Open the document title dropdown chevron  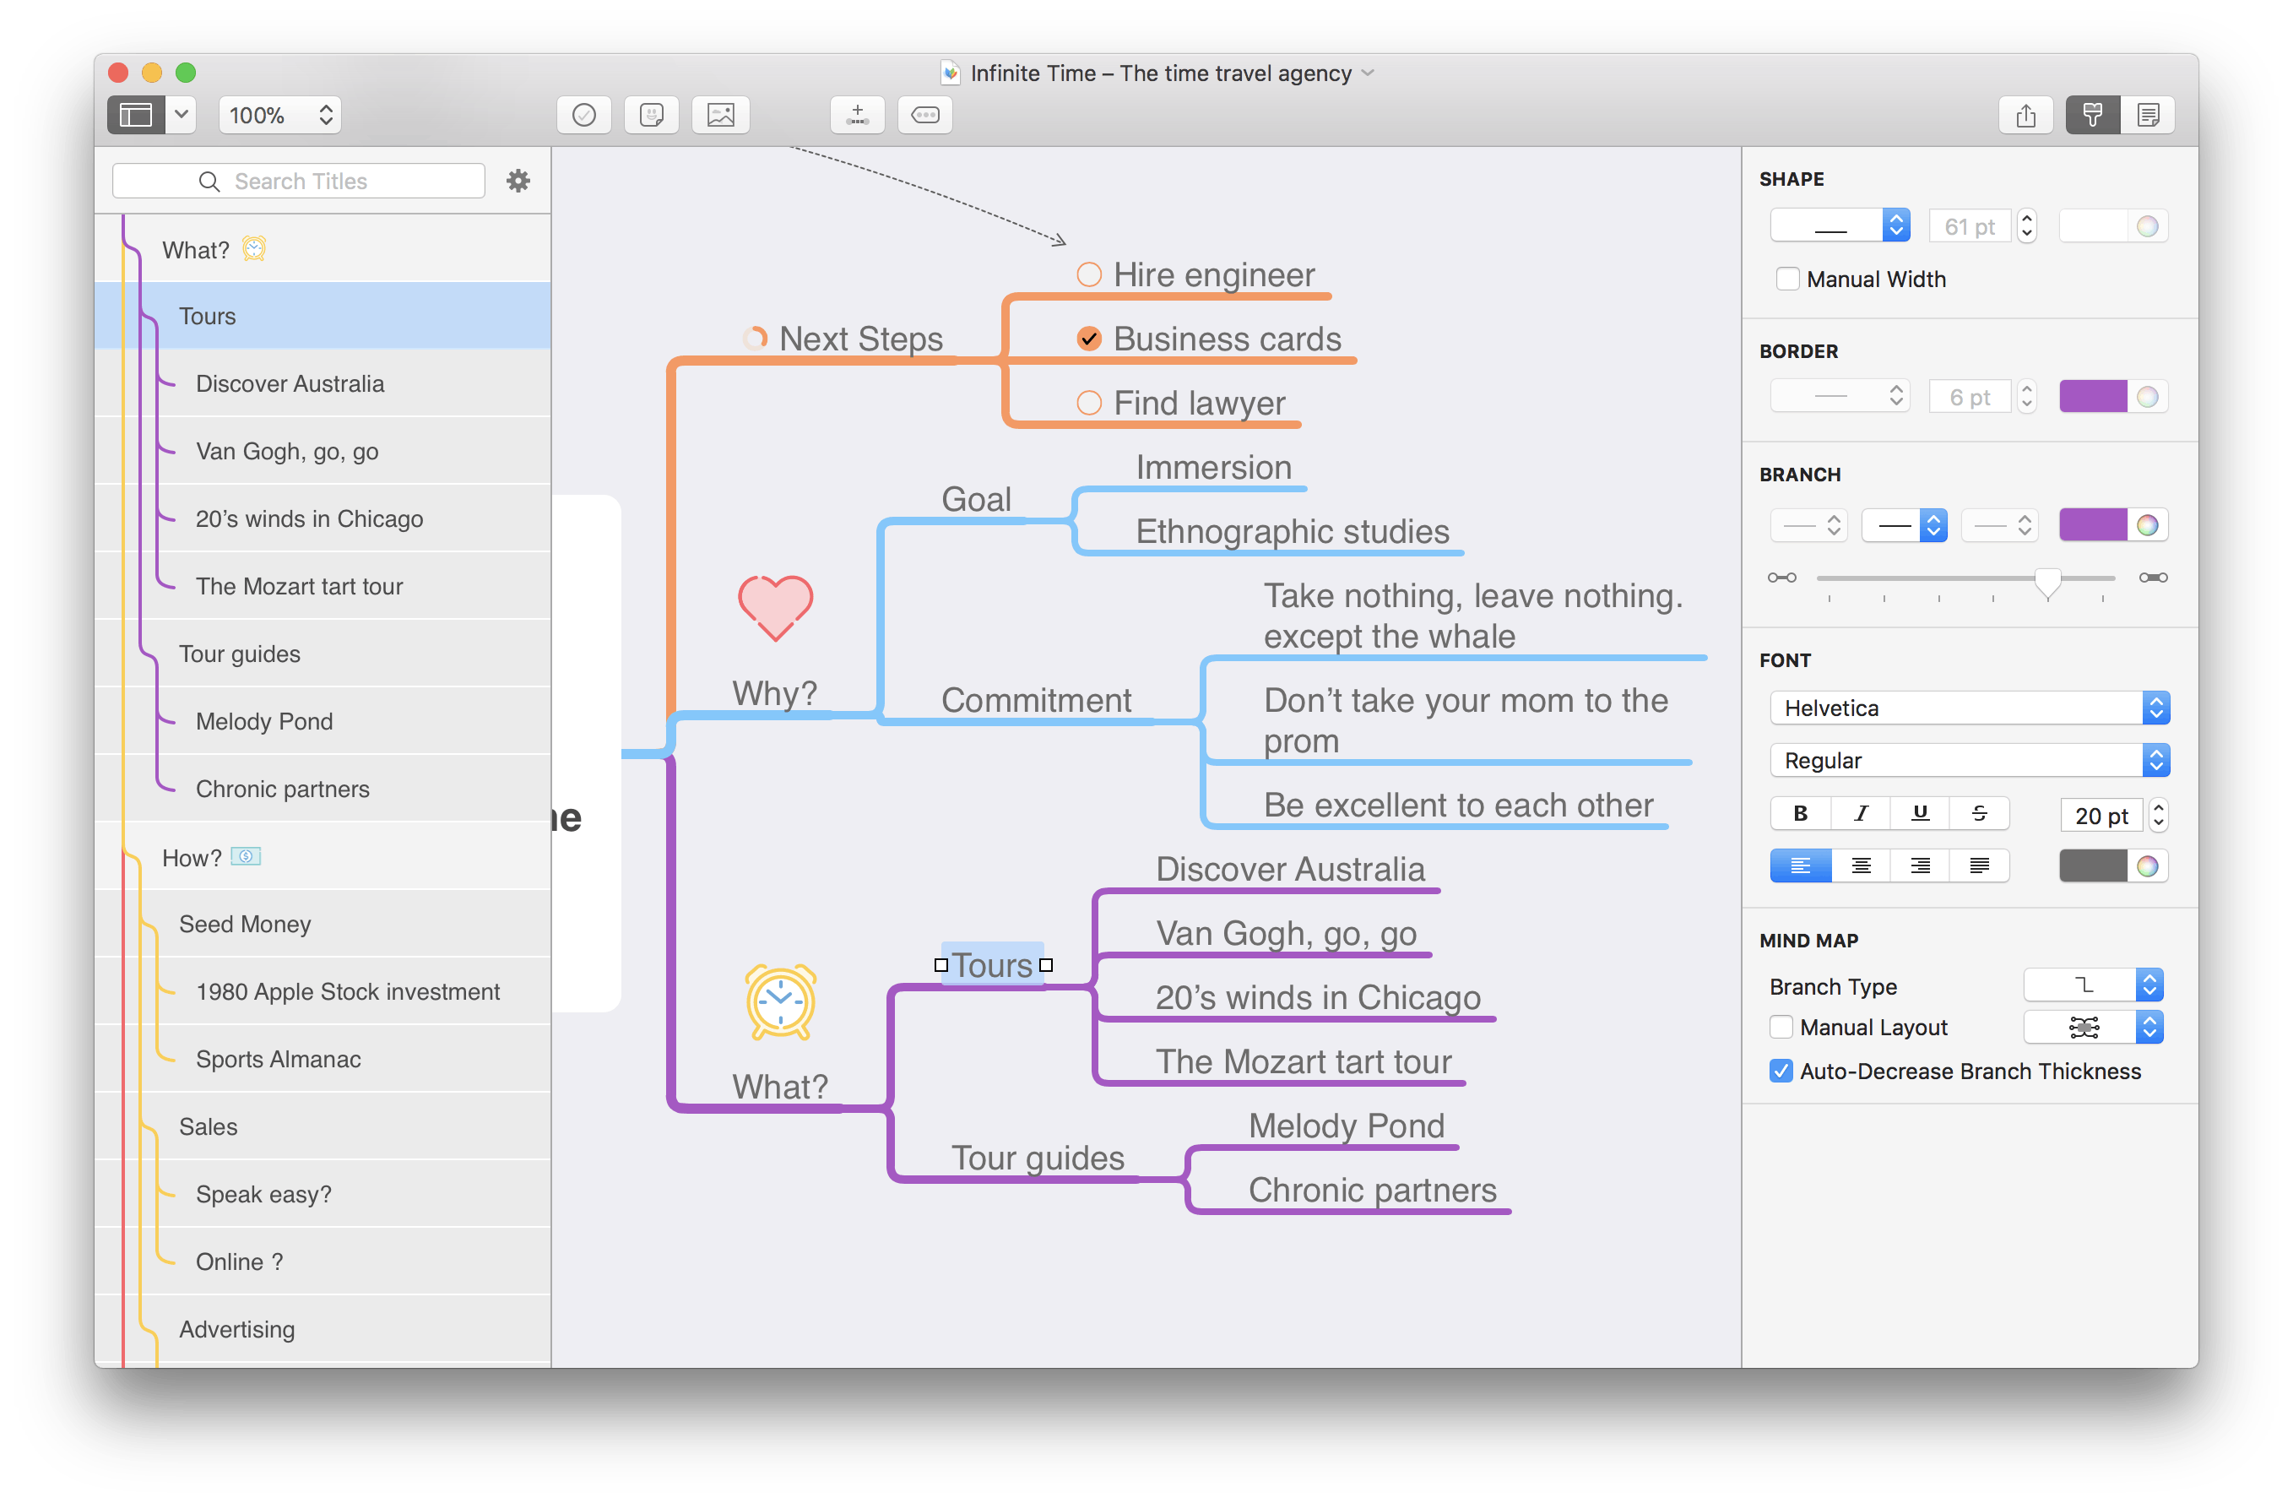coord(1368,73)
